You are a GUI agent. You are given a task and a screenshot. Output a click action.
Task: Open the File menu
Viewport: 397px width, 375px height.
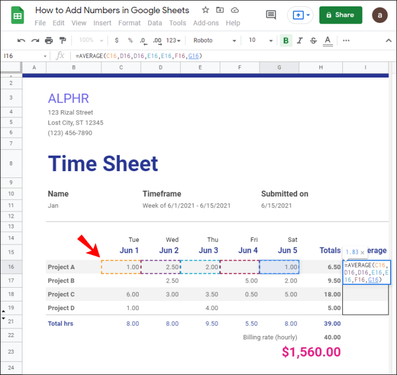pyautogui.click(x=40, y=23)
